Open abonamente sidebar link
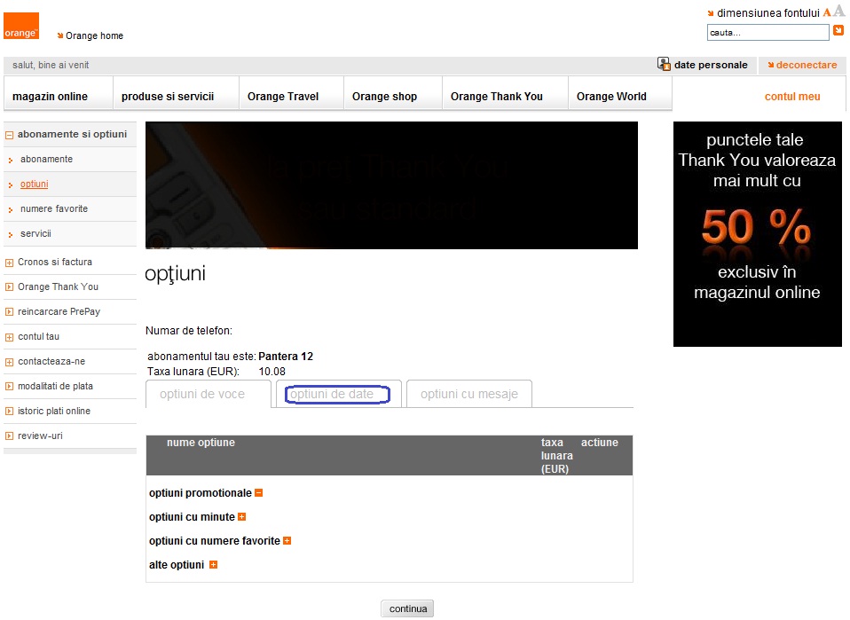850x620 pixels. [47, 160]
